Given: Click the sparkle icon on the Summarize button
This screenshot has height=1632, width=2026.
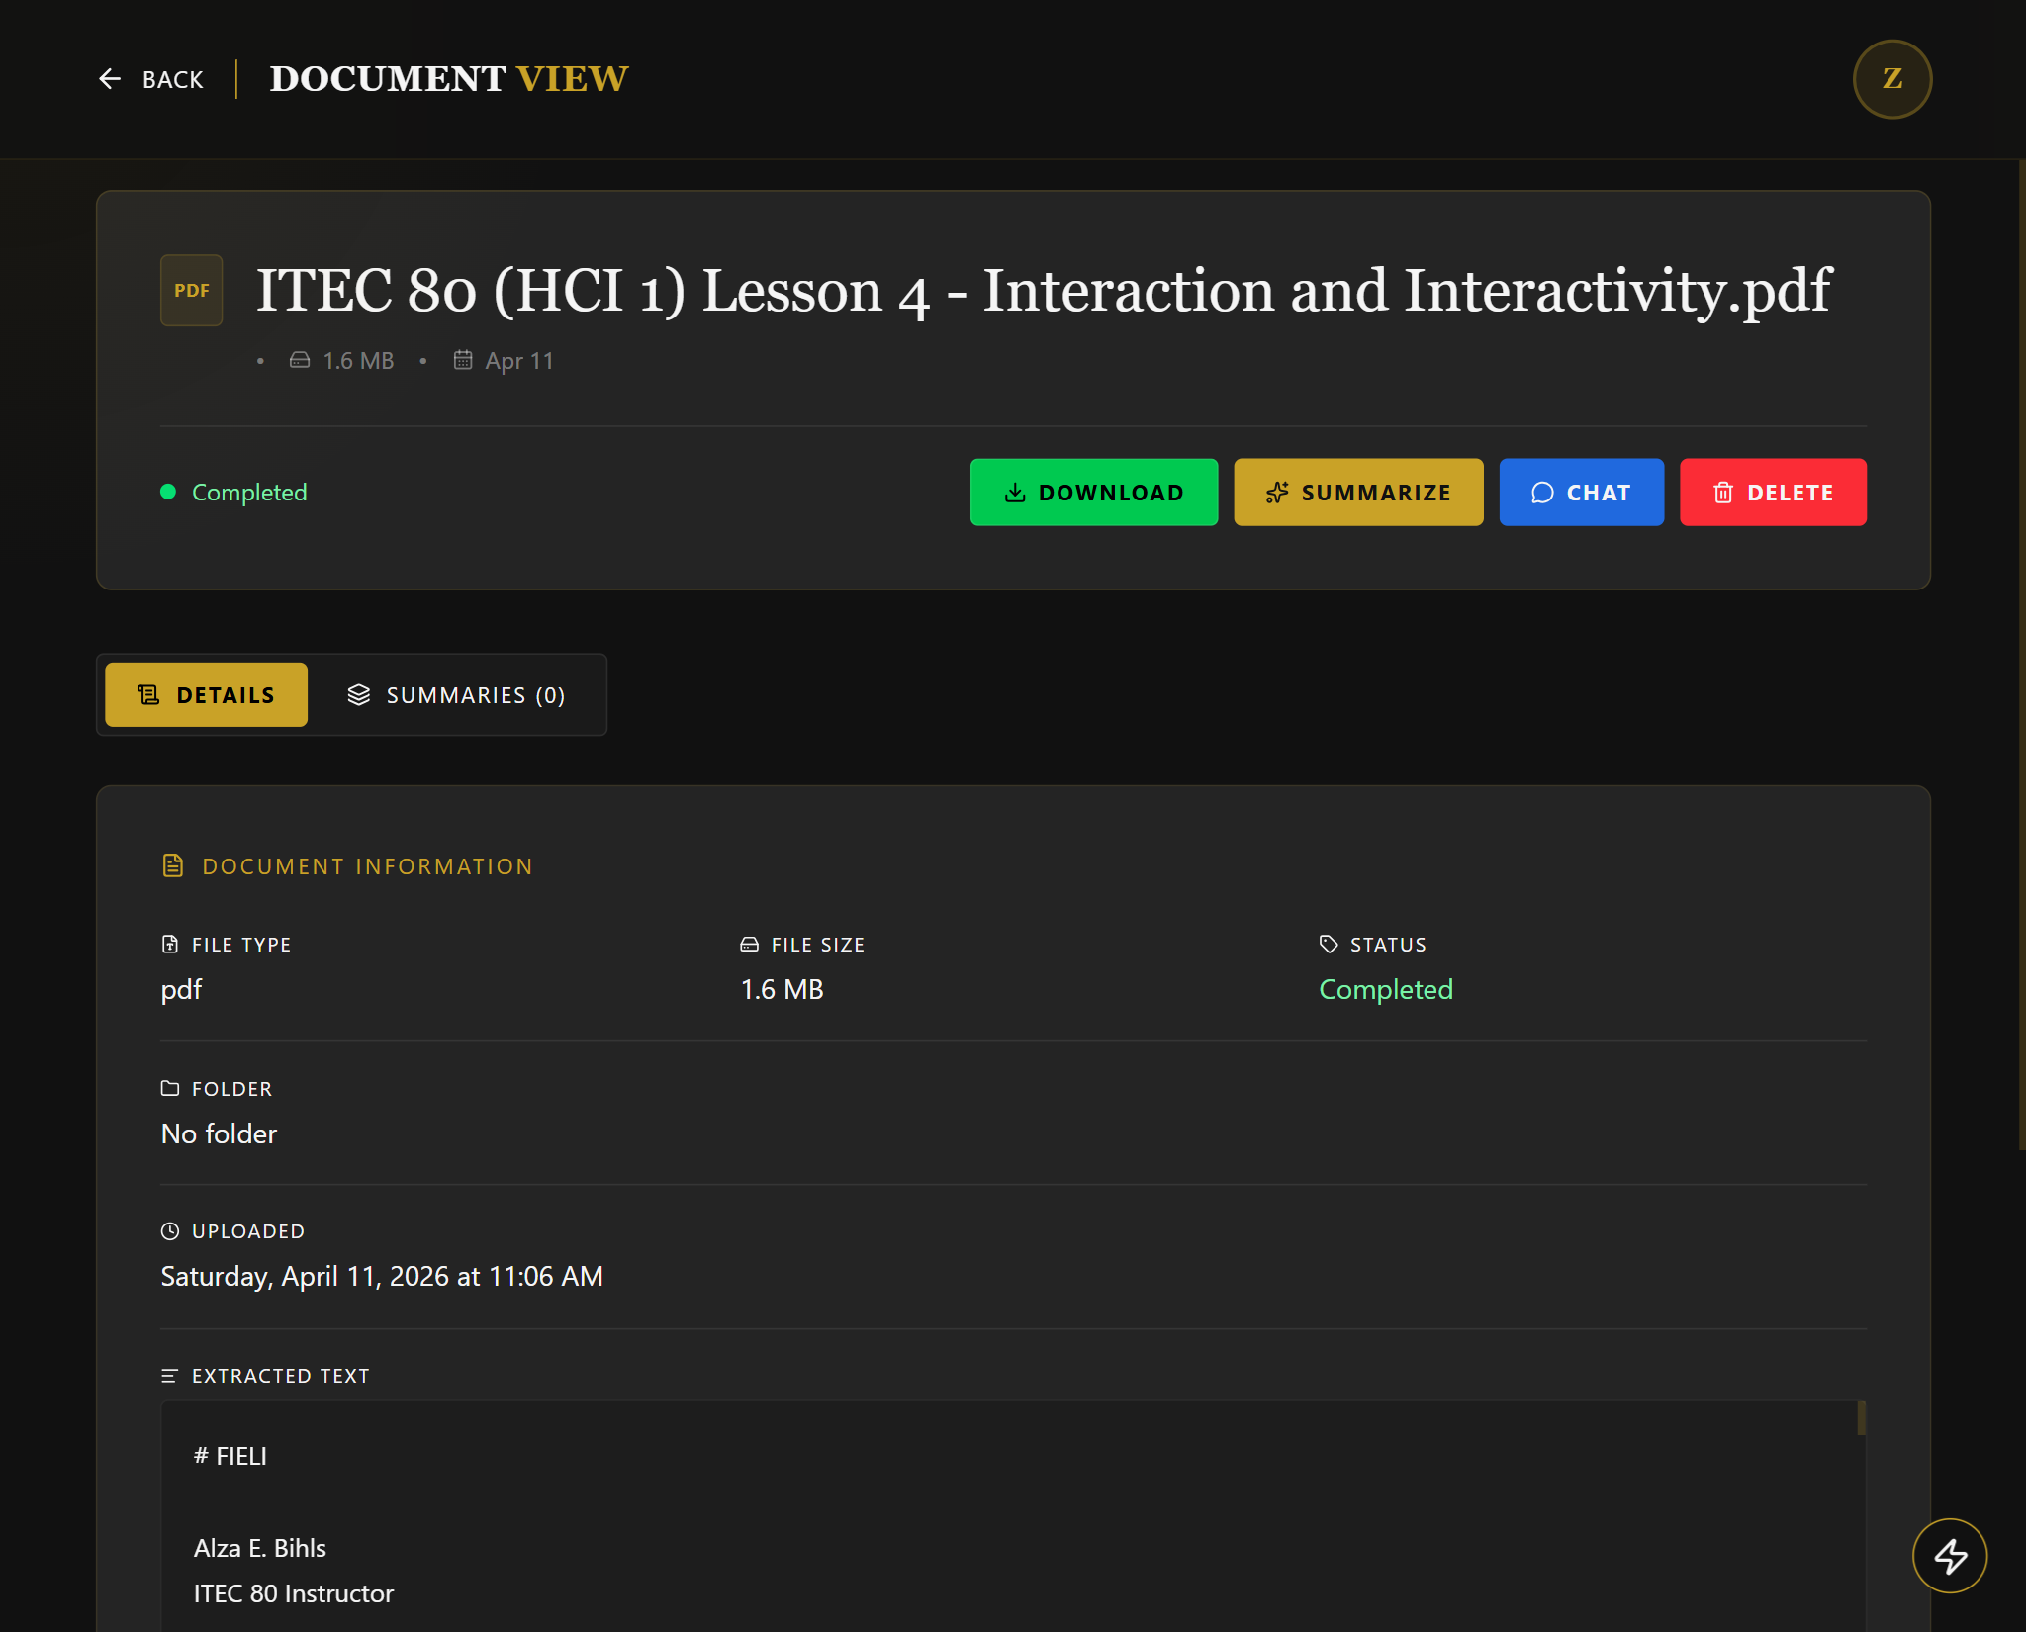Looking at the screenshot, I should tap(1277, 492).
